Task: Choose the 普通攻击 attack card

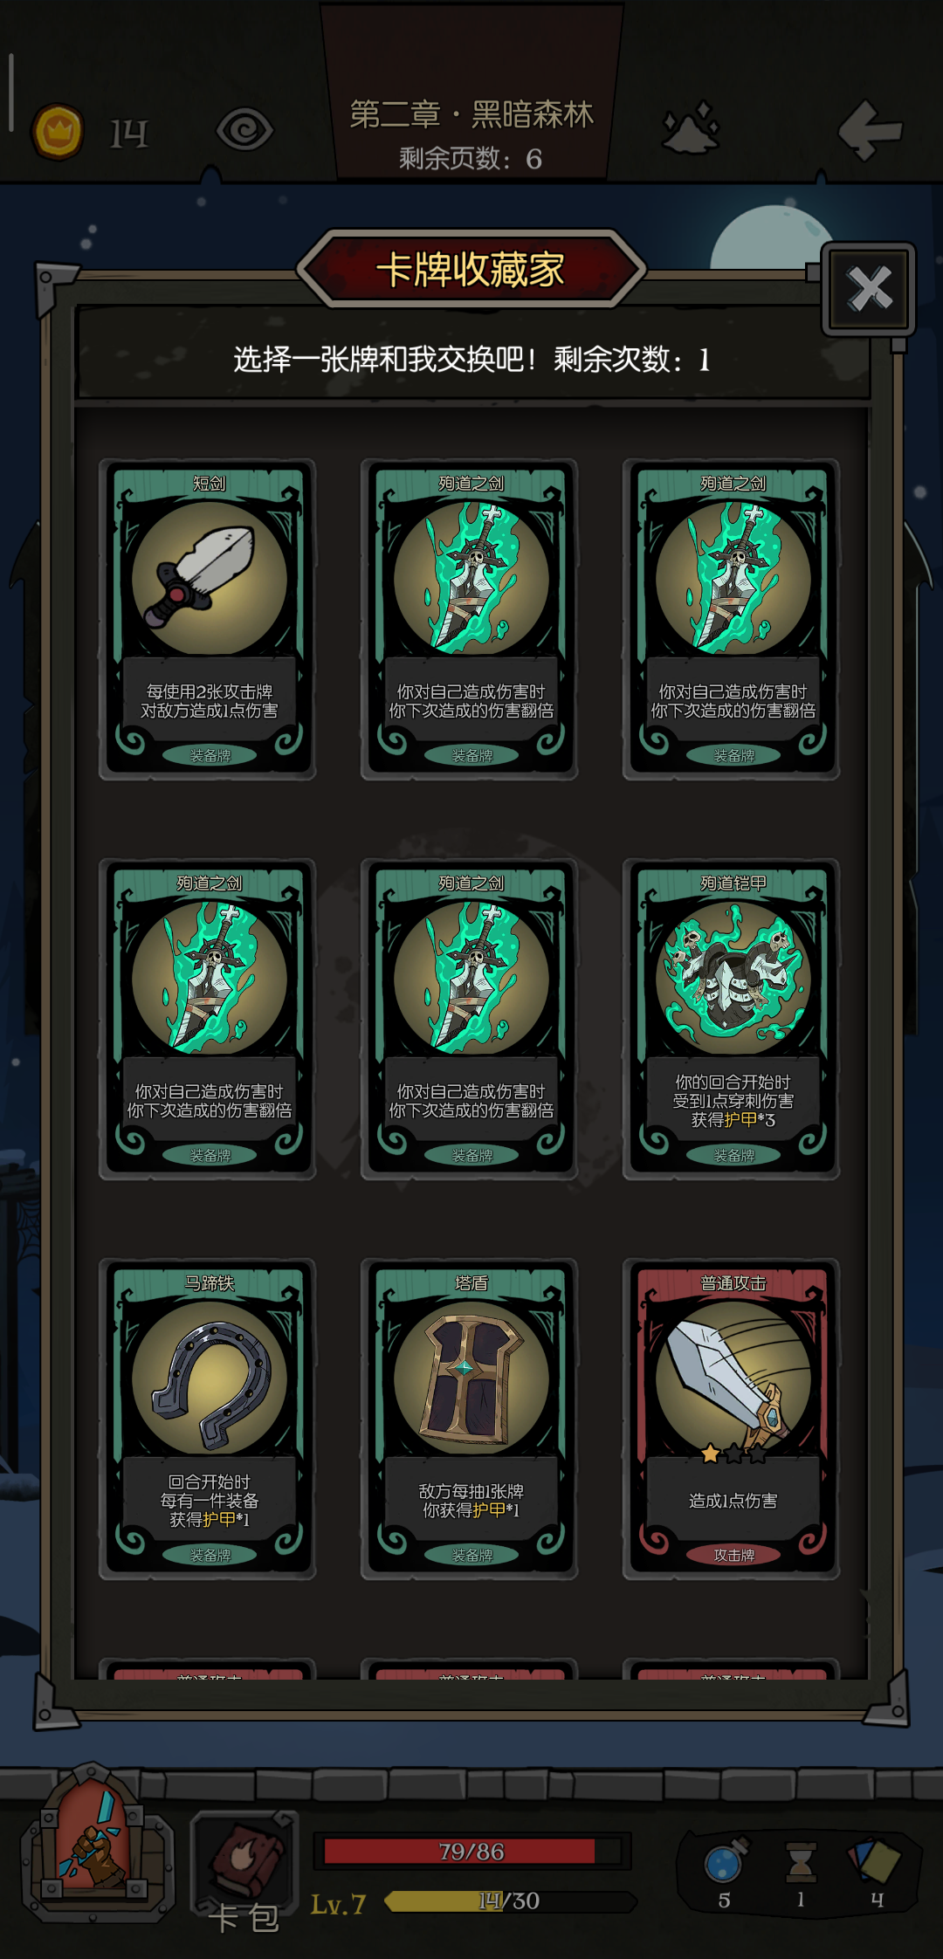Action: point(732,1419)
